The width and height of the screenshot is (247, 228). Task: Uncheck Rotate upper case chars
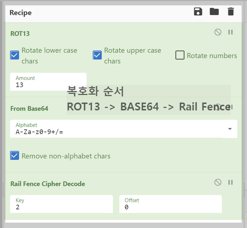pos(97,55)
